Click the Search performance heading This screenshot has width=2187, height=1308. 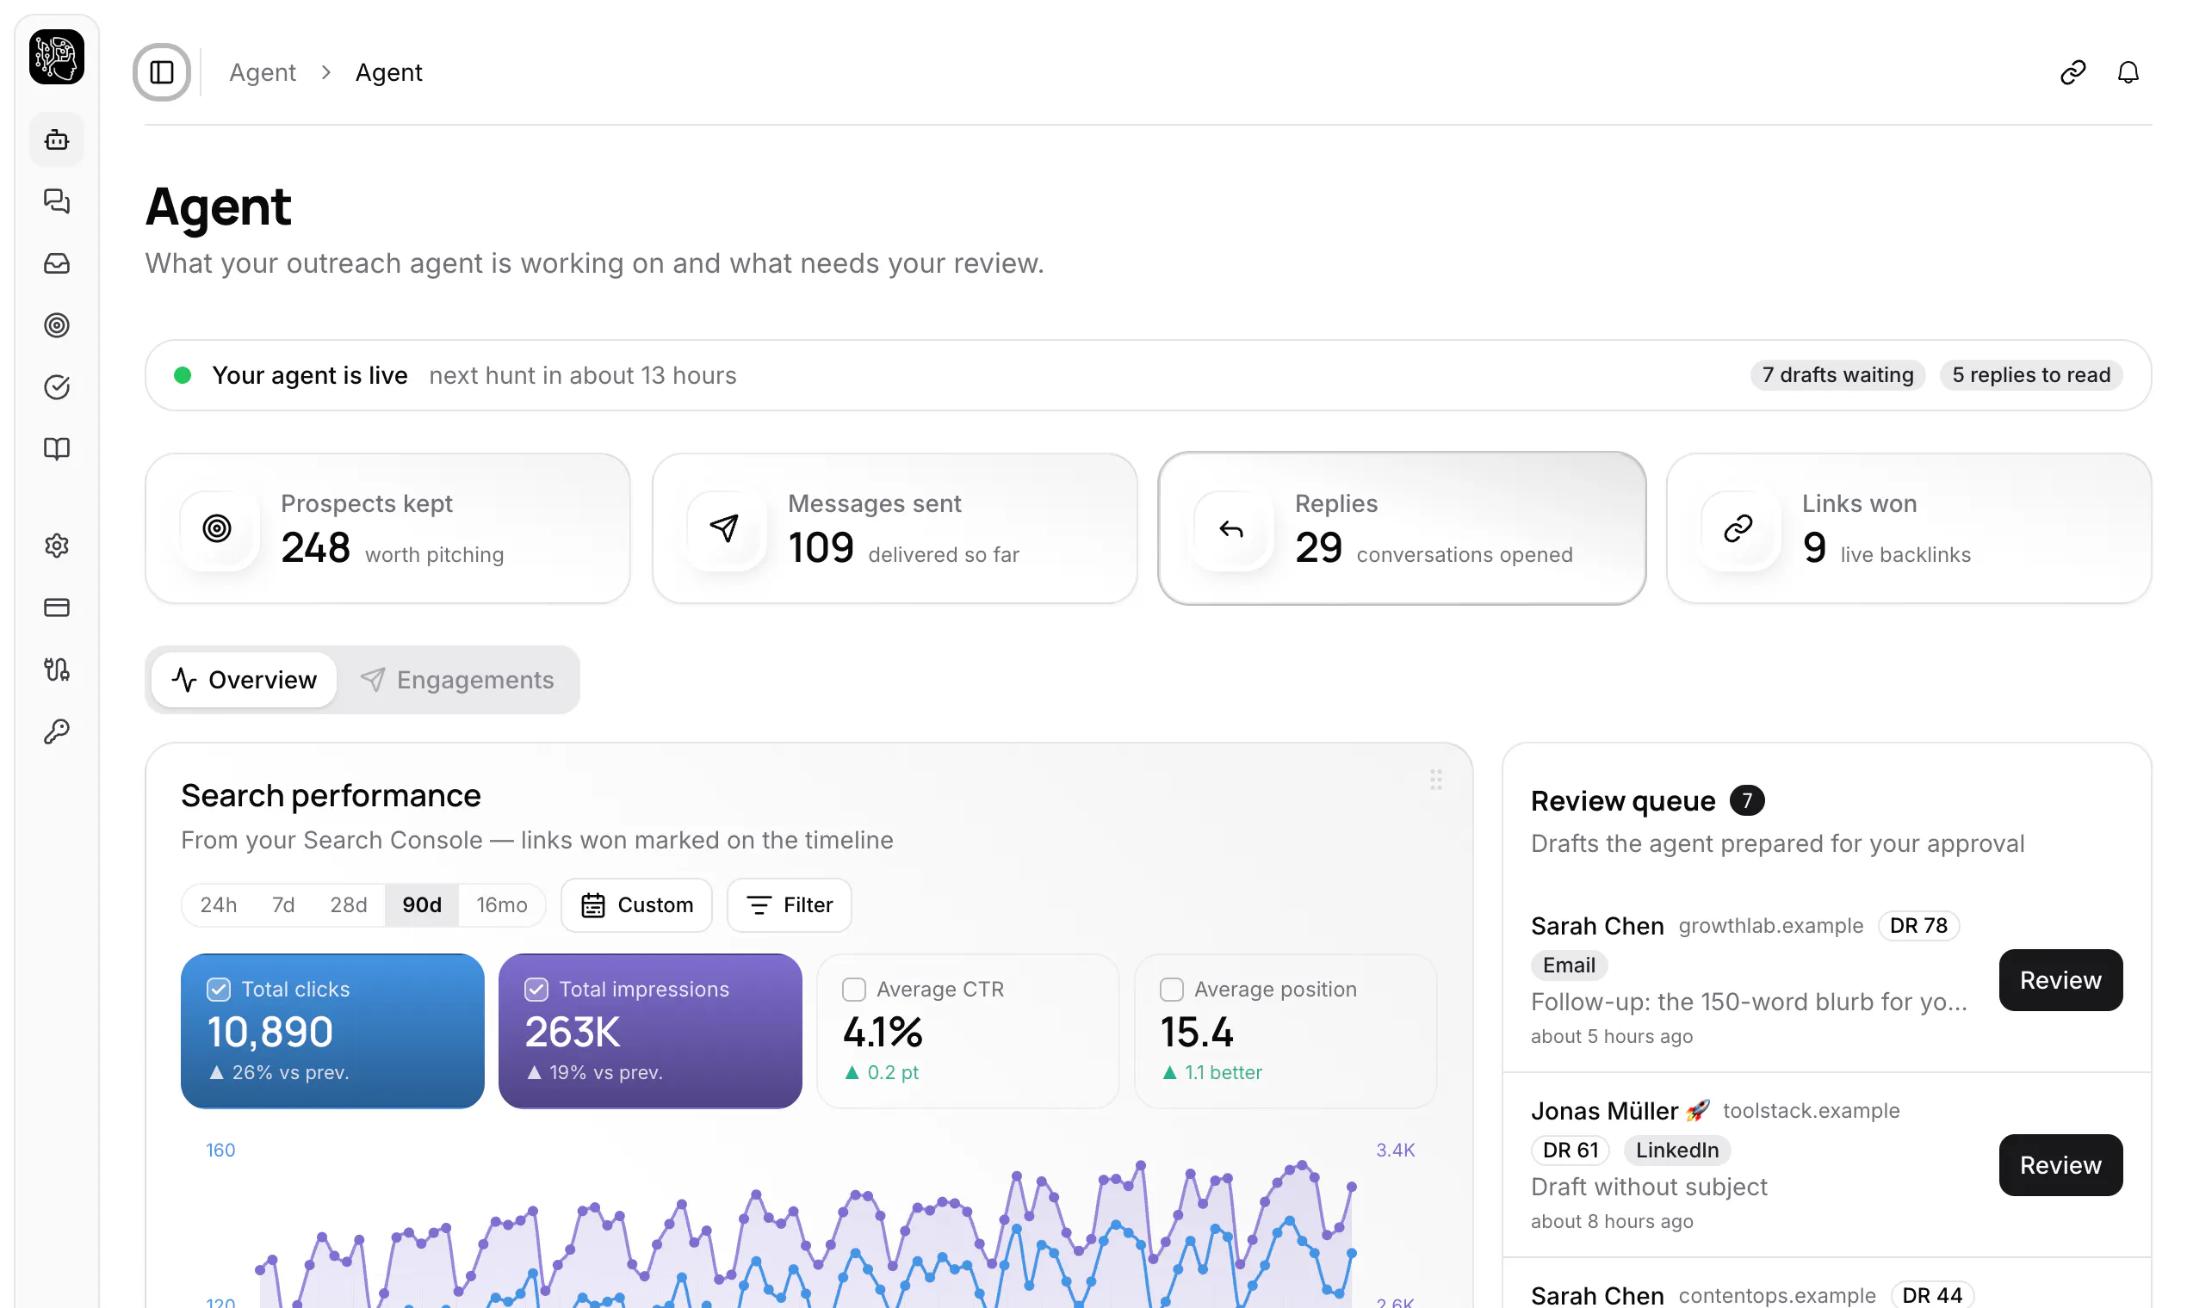[x=331, y=795]
